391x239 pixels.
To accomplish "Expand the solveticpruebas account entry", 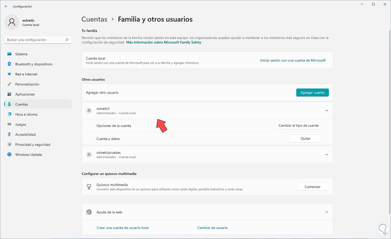I will pos(327,155).
